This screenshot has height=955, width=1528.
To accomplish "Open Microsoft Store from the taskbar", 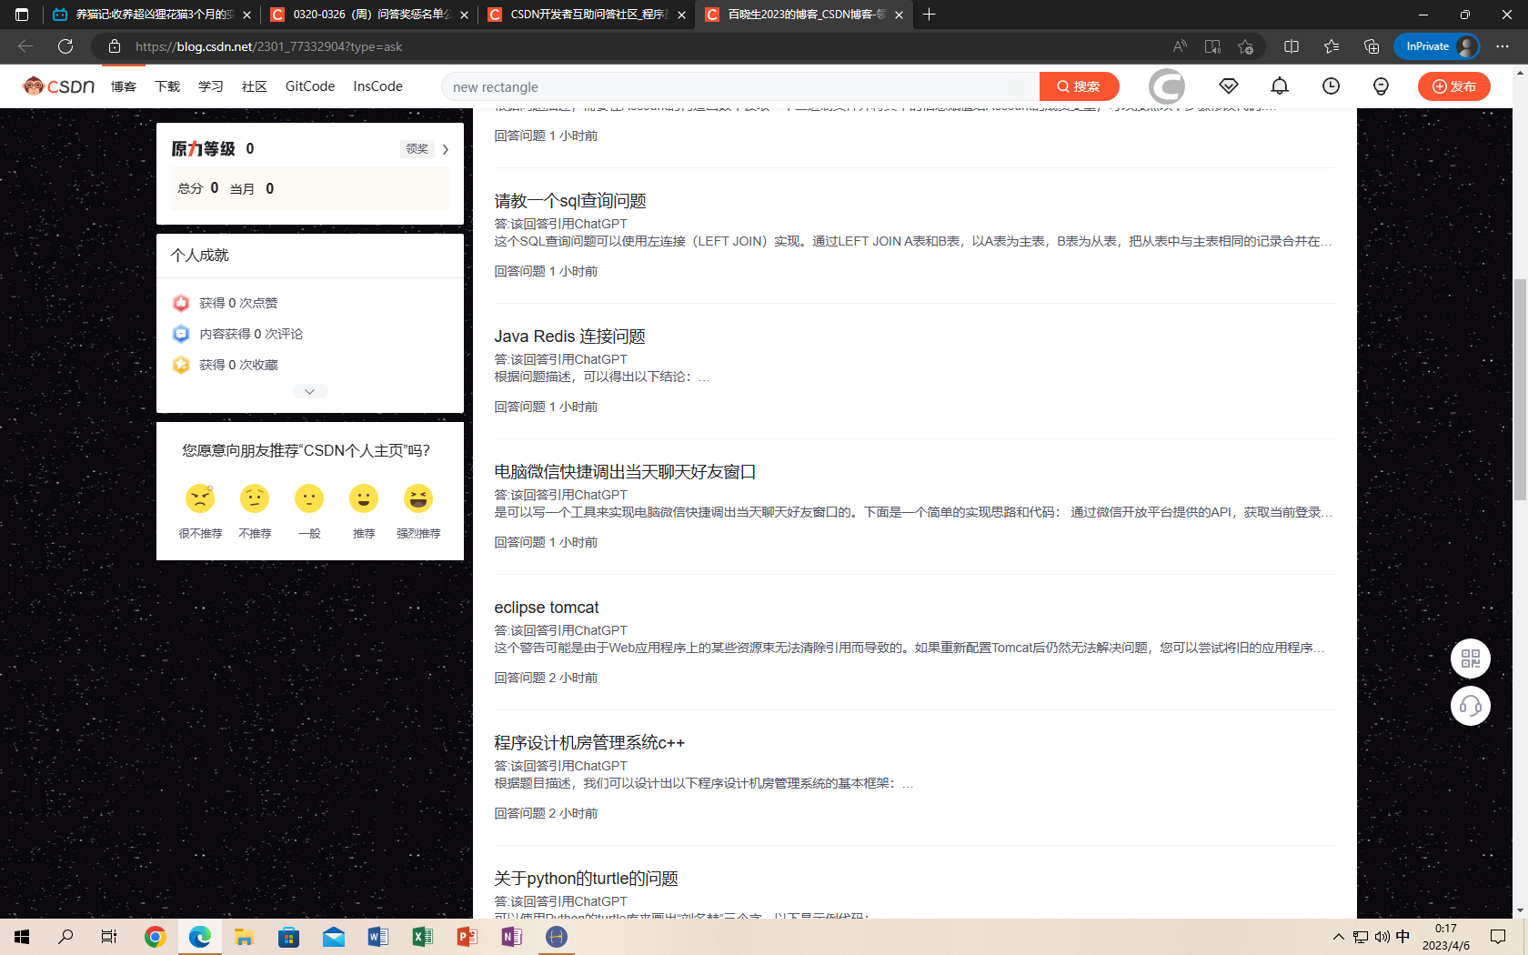I will click(288, 937).
